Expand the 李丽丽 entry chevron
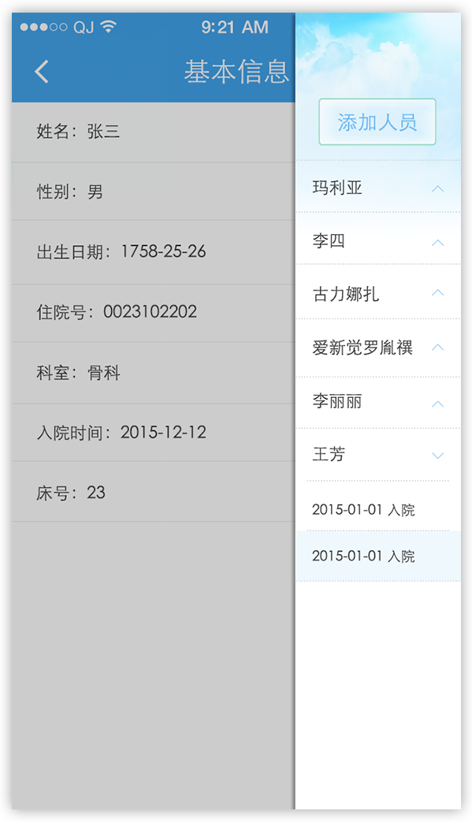 tap(438, 404)
